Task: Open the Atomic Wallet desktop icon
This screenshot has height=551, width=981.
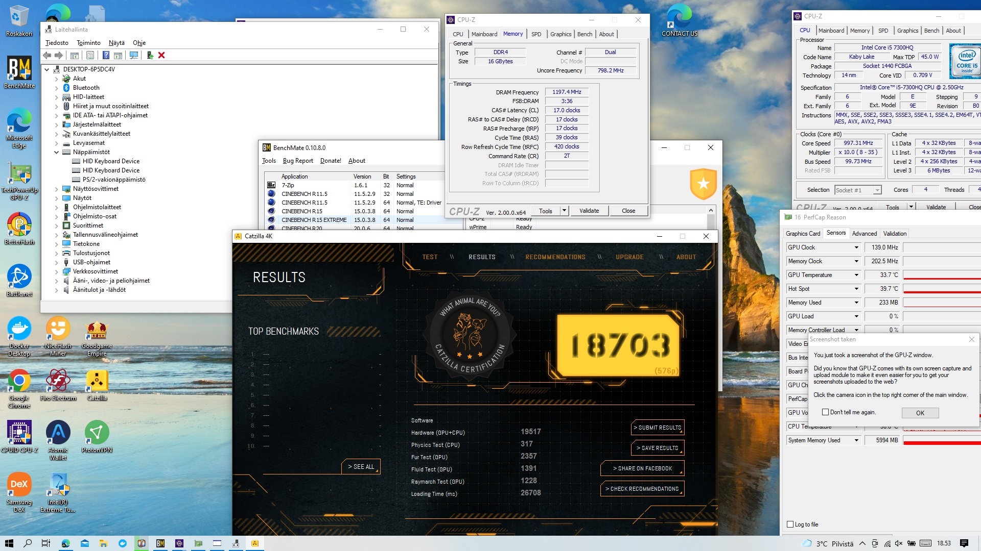Action: coord(58,440)
